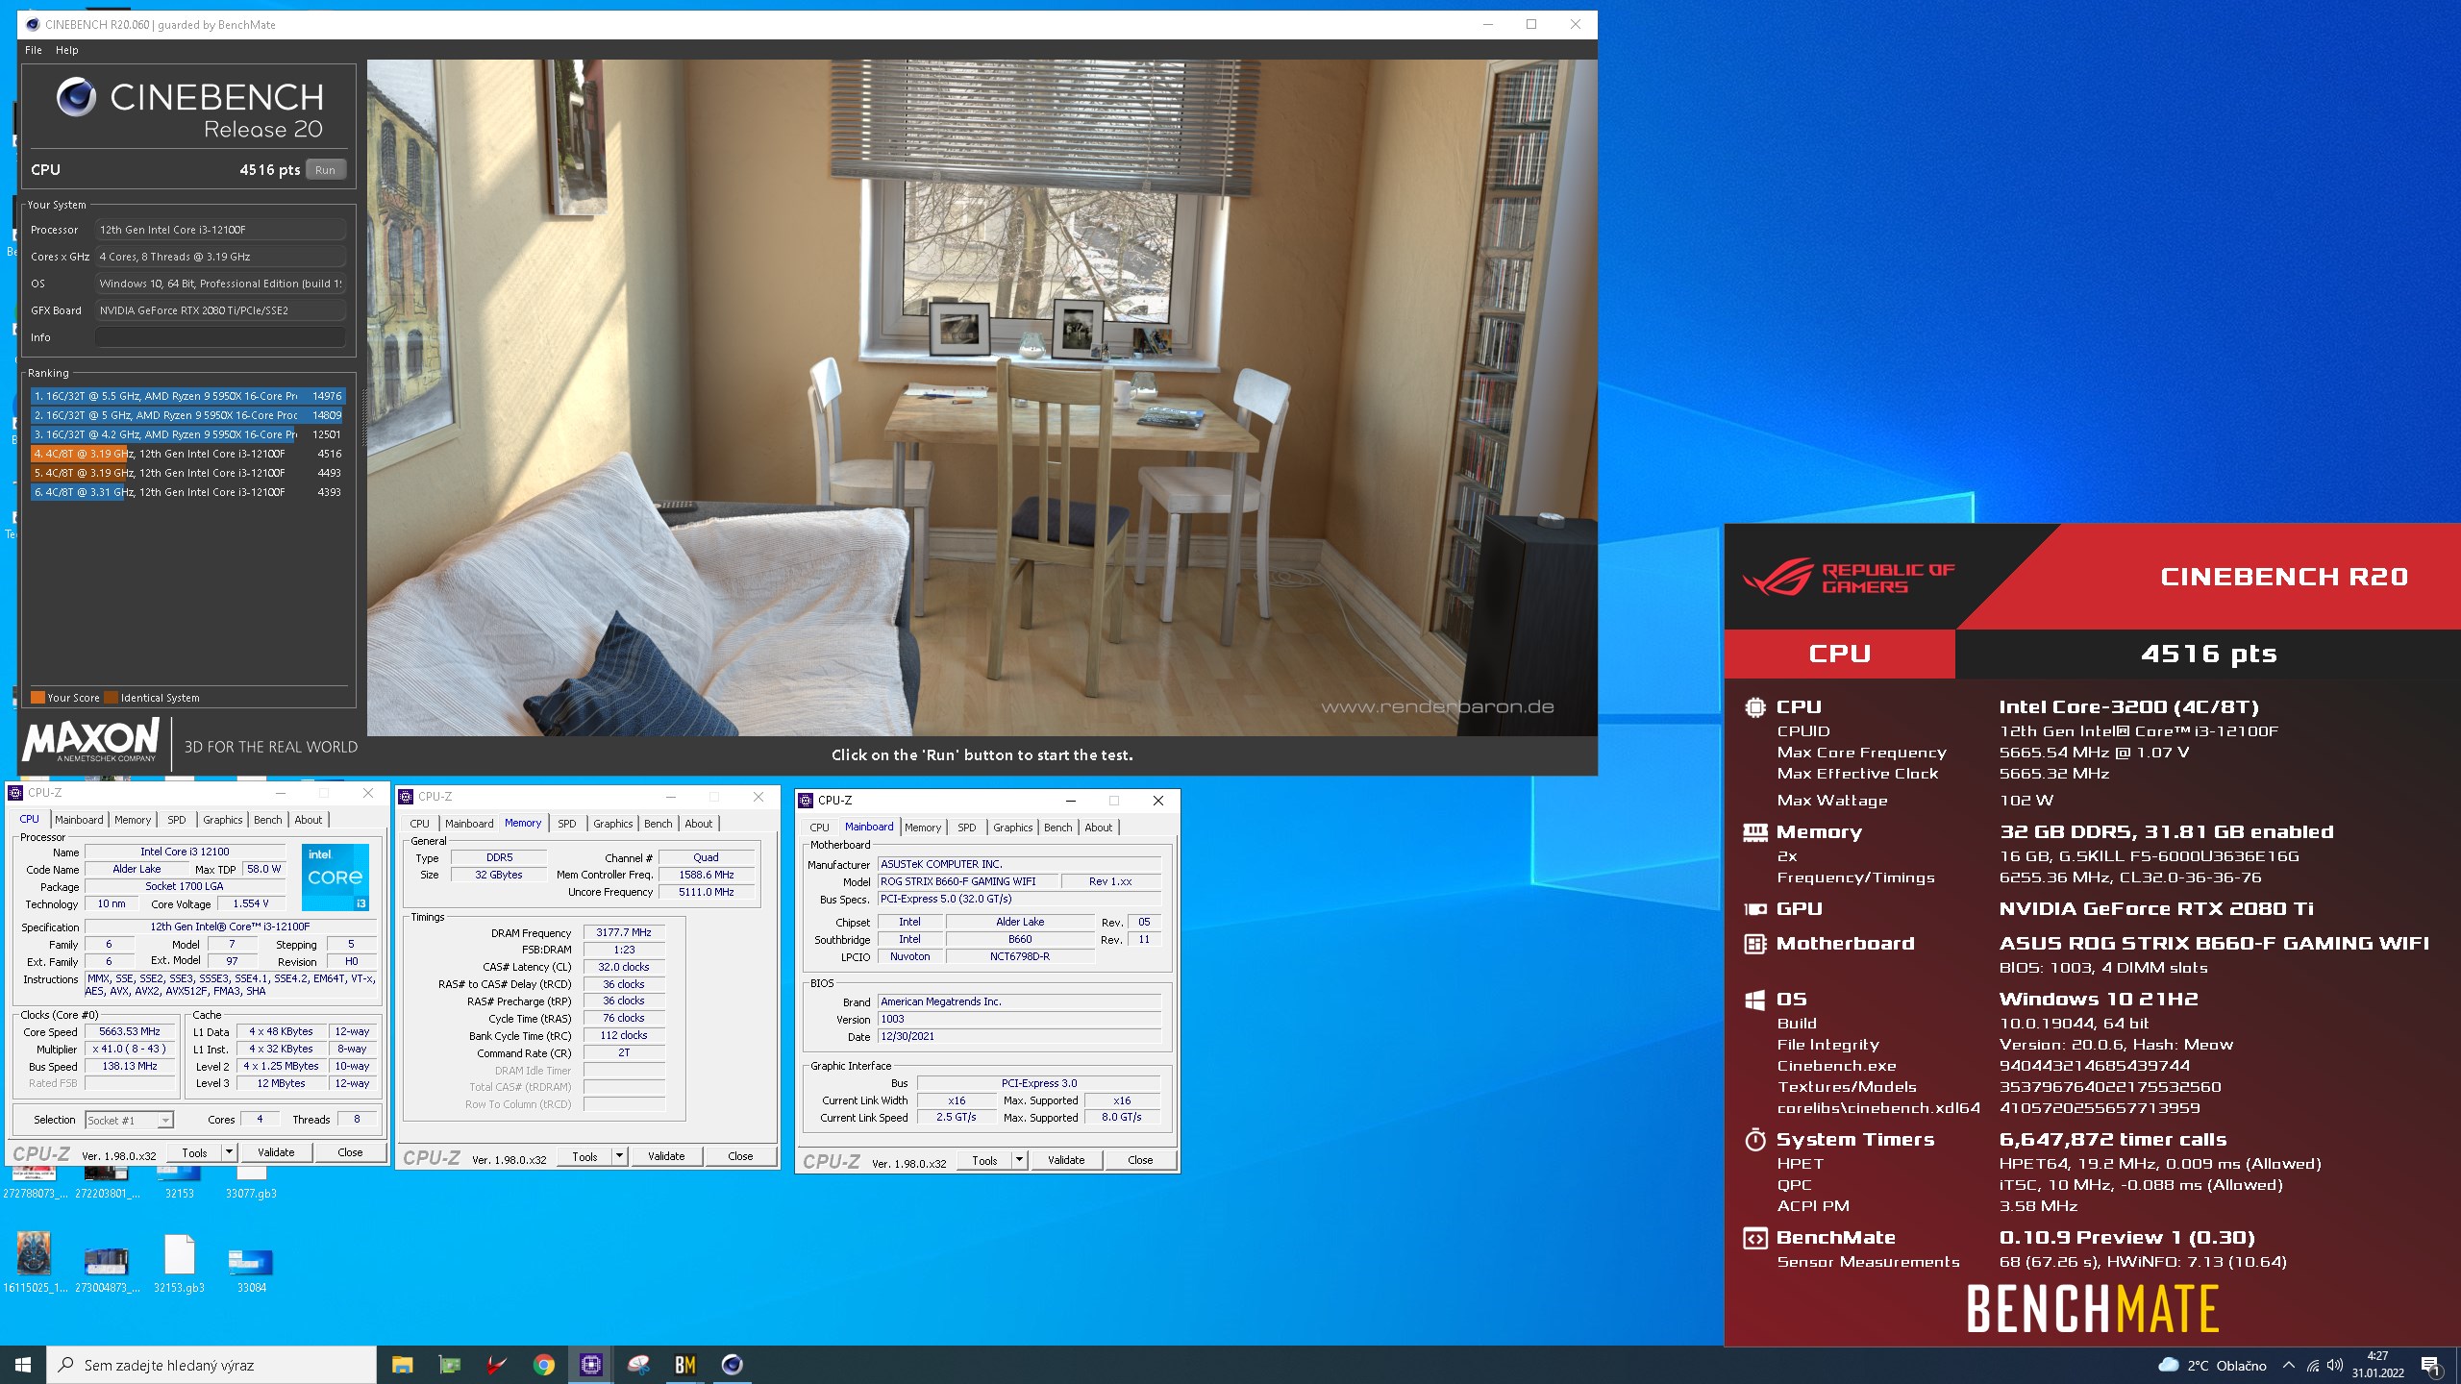Click Close button in CPU-Z Mainboard window
This screenshot has width=2461, height=1384.
click(1140, 1160)
